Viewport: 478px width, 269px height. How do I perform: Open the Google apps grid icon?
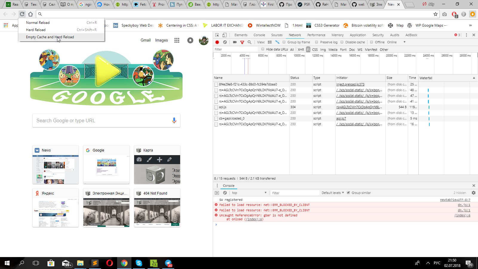177,40
